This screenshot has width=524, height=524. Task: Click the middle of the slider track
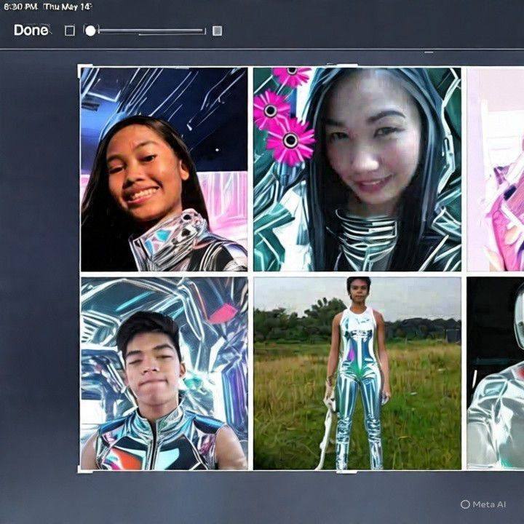(x=152, y=31)
